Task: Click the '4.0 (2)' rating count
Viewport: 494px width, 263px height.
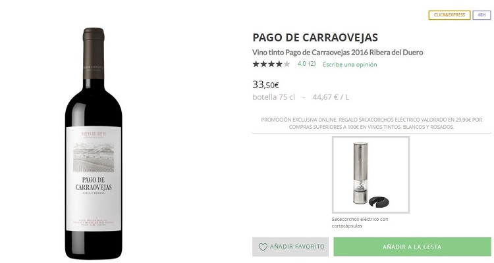Action: [x=306, y=64]
